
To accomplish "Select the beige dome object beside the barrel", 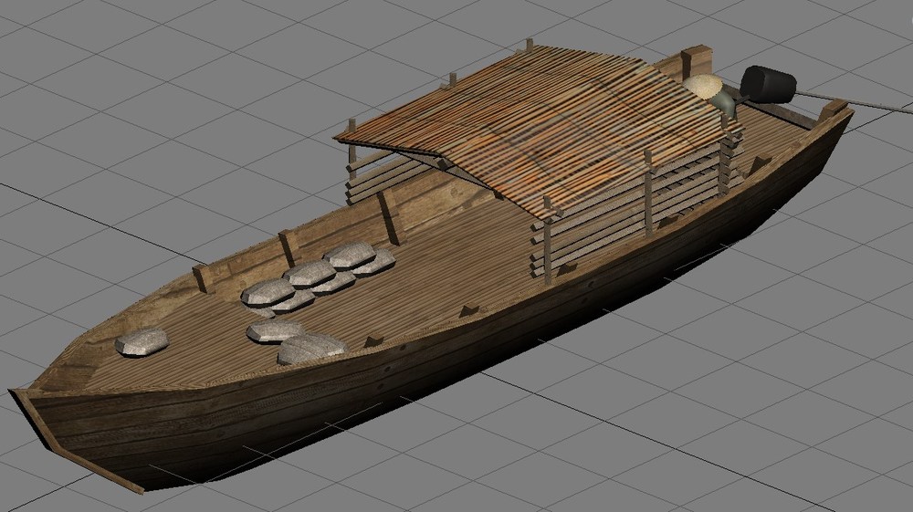I will click(x=703, y=88).
